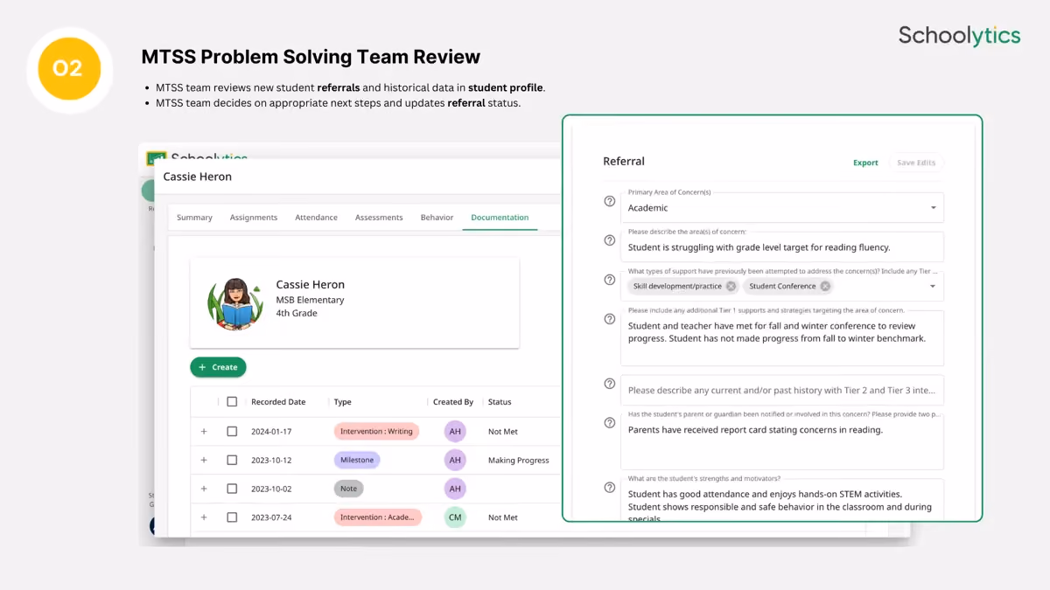Switch to the Assessments tab

379,218
